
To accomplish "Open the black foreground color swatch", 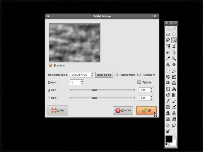I will click(169, 139).
